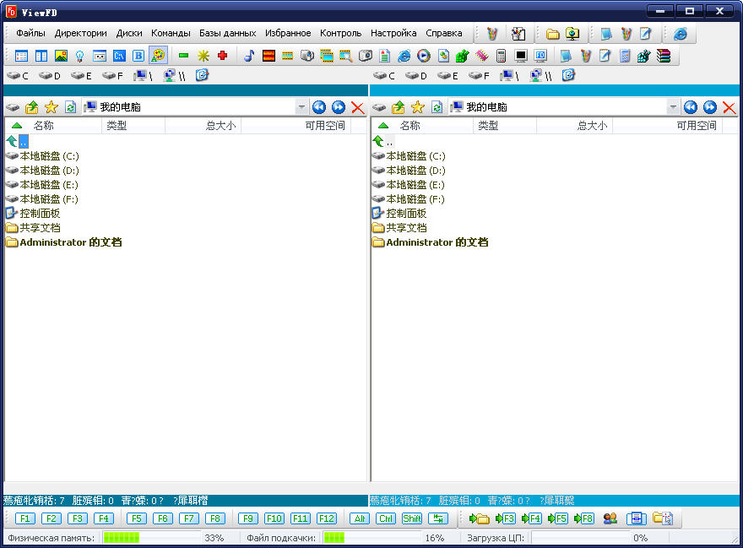This screenshot has width=743, height=548.
Task: Toggle the Ctrl modifier button
Action: pyautogui.click(x=386, y=518)
